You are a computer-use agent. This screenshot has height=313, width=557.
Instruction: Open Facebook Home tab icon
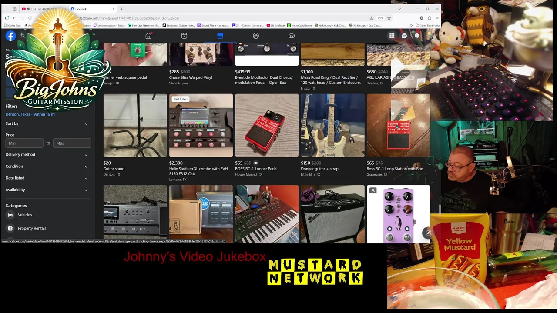tap(148, 36)
